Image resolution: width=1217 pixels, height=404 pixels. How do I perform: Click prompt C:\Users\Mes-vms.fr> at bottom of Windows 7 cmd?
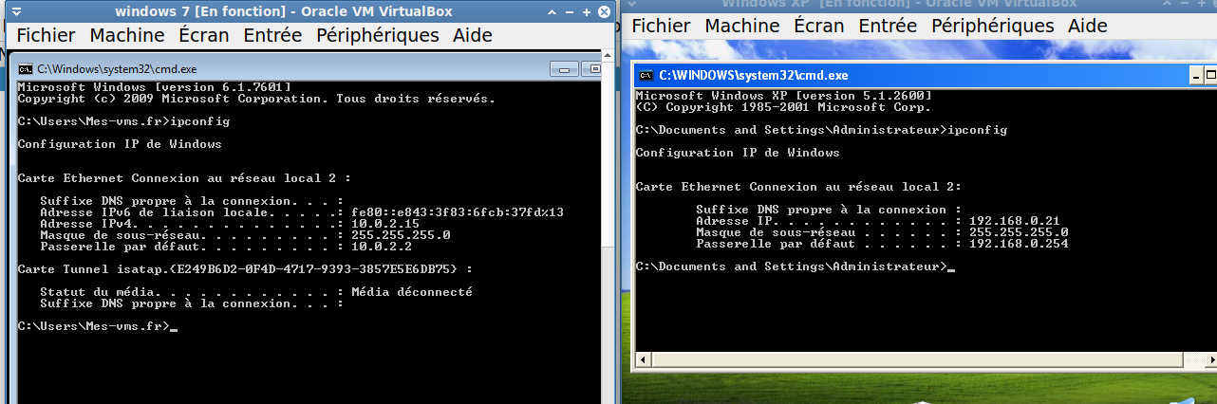tap(93, 326)
